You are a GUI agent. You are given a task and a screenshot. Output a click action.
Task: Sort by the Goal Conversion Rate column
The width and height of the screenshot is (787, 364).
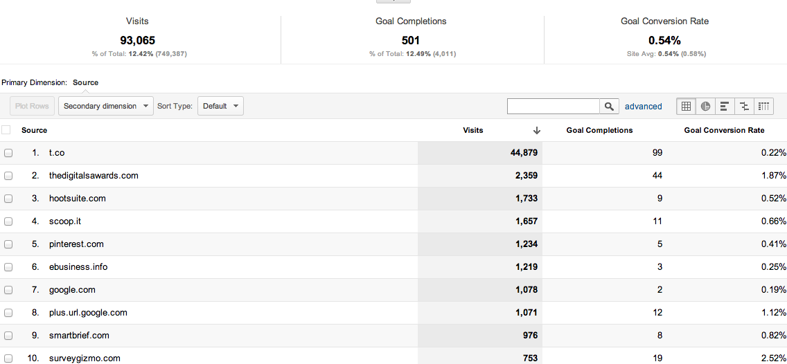724,130
